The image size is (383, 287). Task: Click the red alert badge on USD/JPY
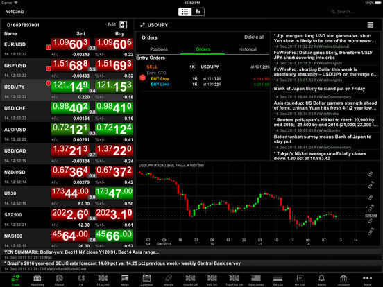49,83
